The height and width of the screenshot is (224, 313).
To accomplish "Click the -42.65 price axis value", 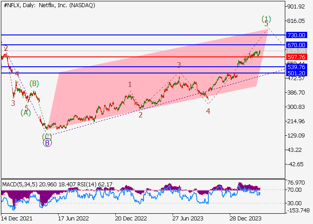I will pyautogui.click(x=295, y=164).
